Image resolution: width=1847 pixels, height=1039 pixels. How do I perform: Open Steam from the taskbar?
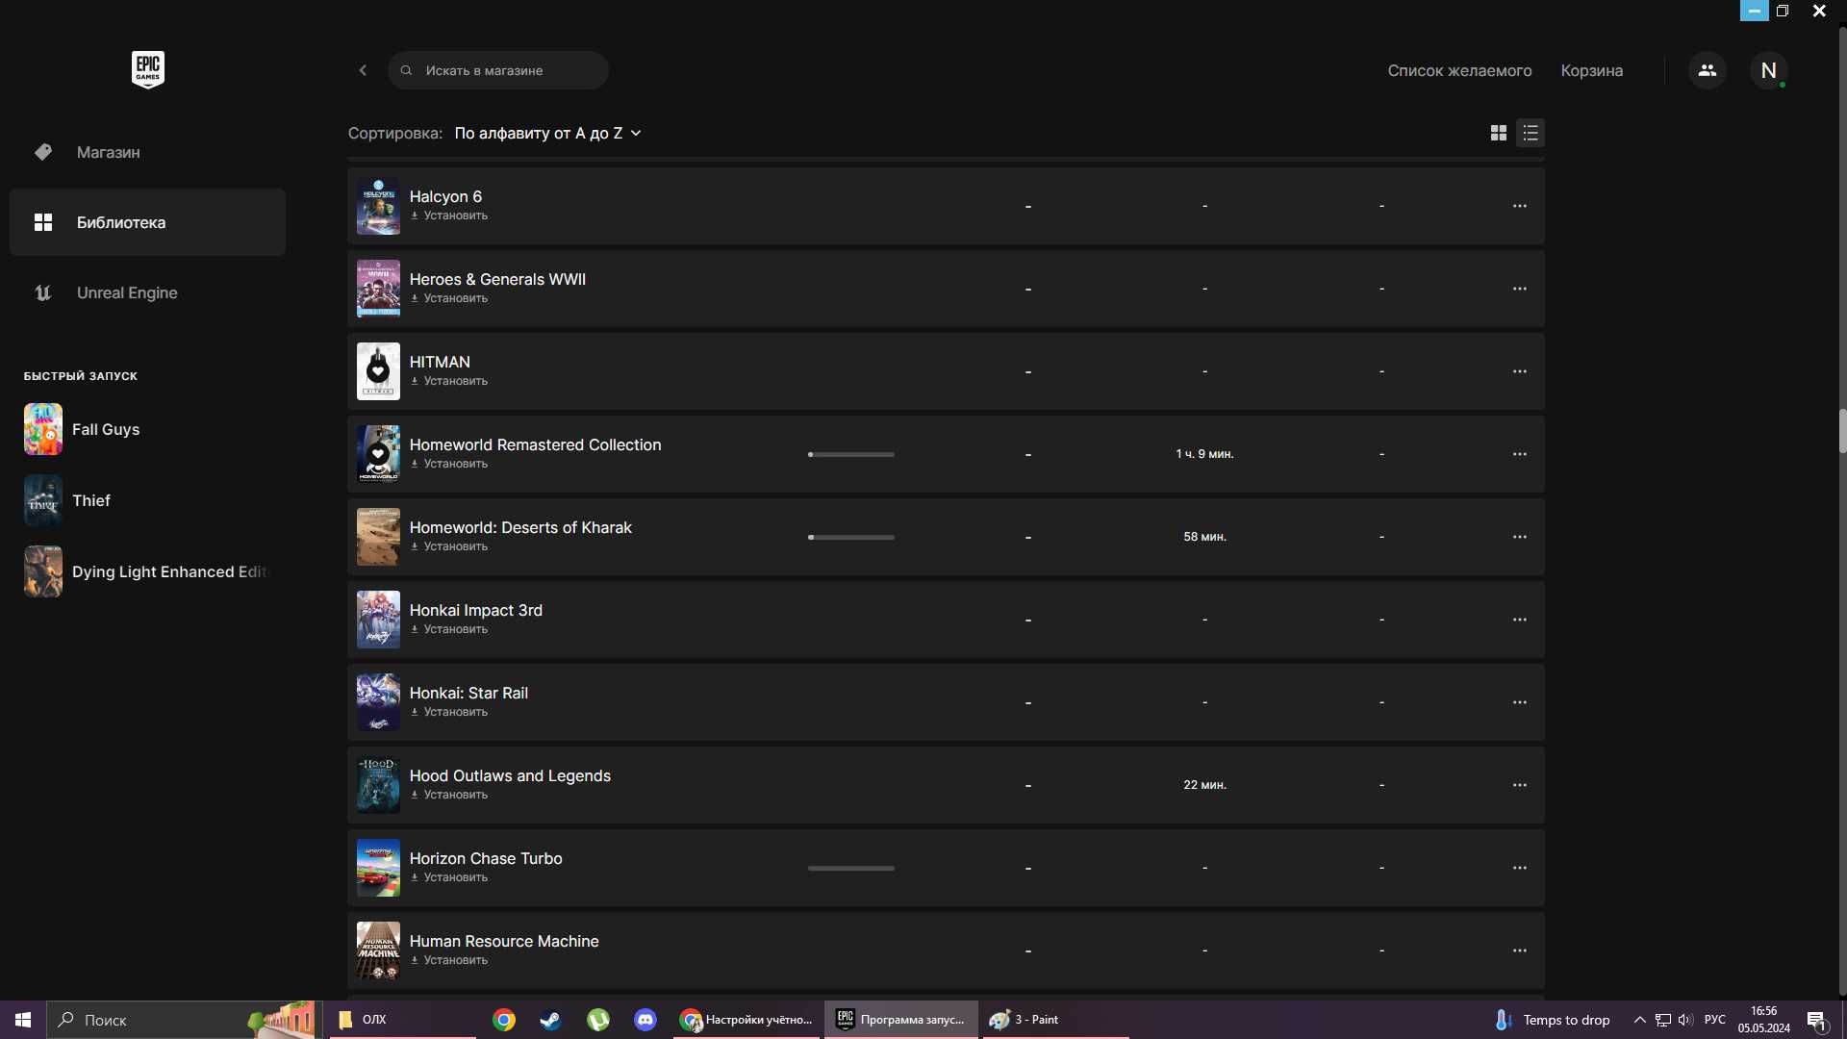(x=550, y=1020)
